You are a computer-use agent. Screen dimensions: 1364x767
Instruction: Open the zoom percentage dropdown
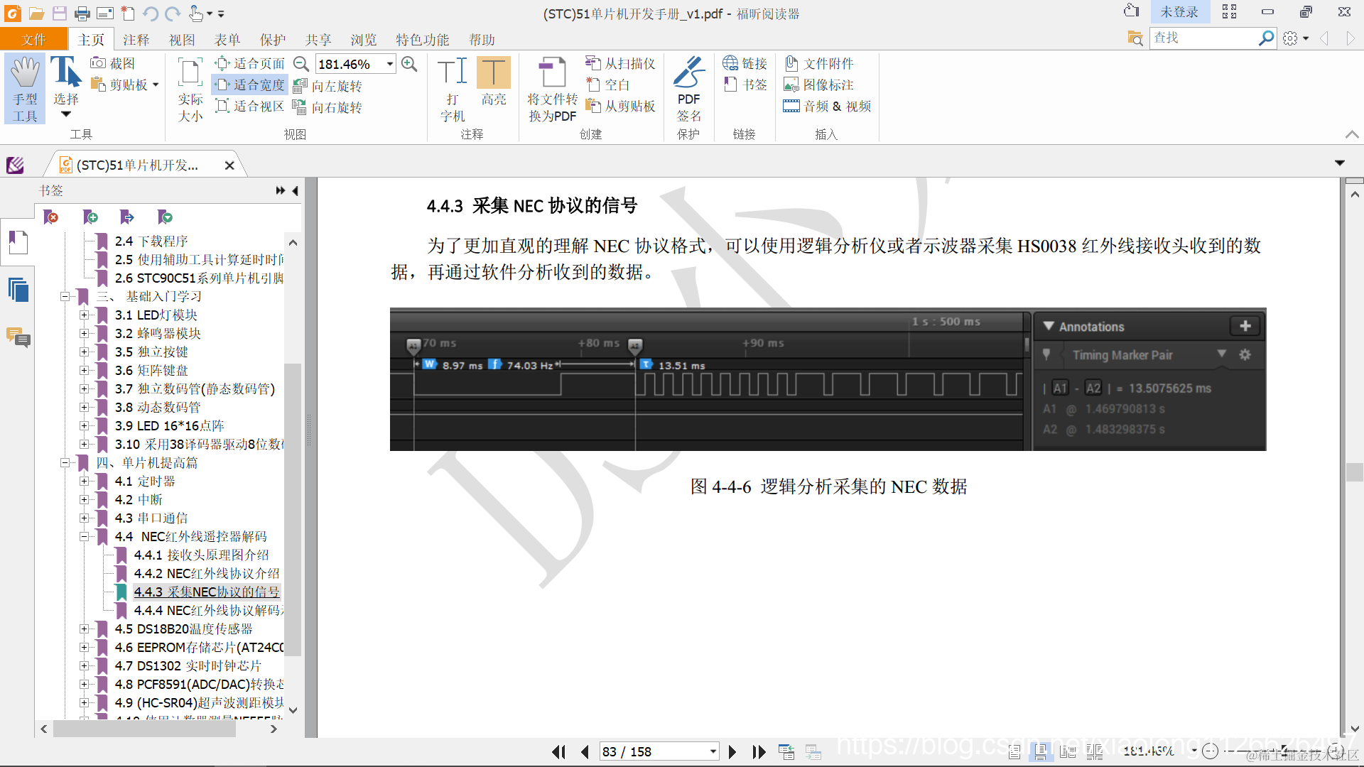pos(390,64)
